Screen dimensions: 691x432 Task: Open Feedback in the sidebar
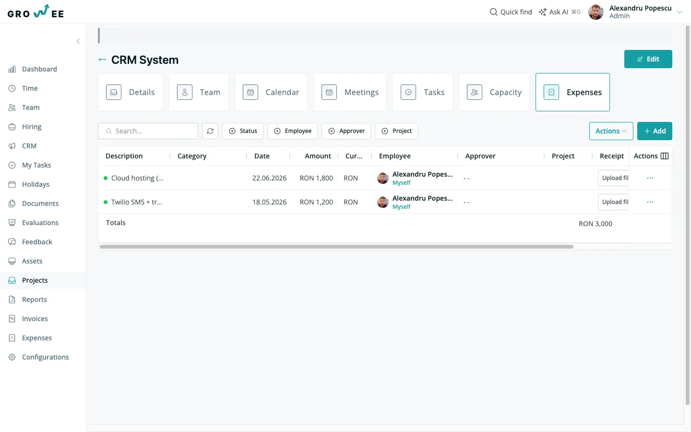37,242
